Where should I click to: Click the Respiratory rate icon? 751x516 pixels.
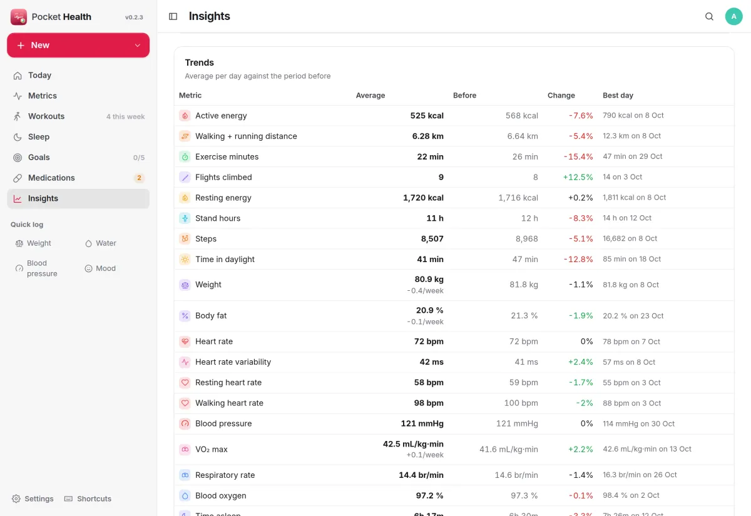point(185,475)
